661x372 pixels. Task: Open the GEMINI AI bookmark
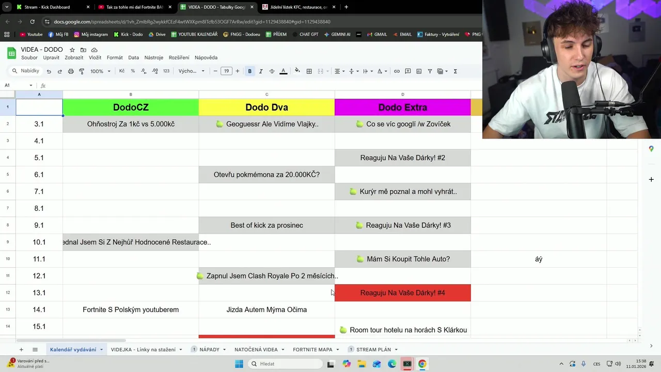pyautogui.click(x=337, y=35)
